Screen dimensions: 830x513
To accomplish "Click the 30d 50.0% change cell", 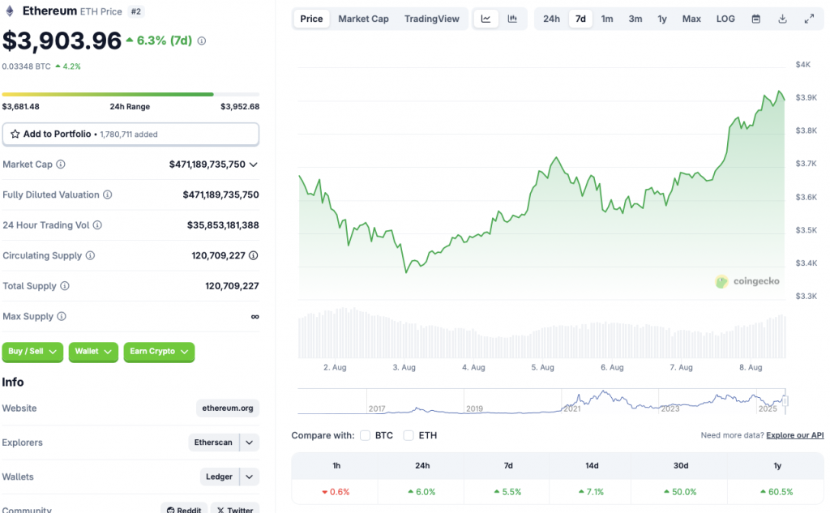I will coord(680,492).
